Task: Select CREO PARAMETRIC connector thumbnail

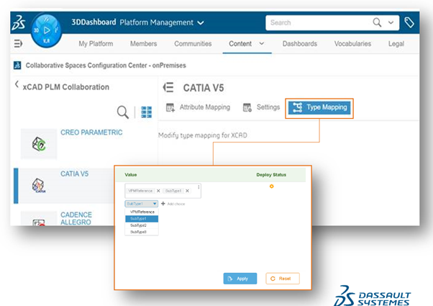Action: coord(38,143)
